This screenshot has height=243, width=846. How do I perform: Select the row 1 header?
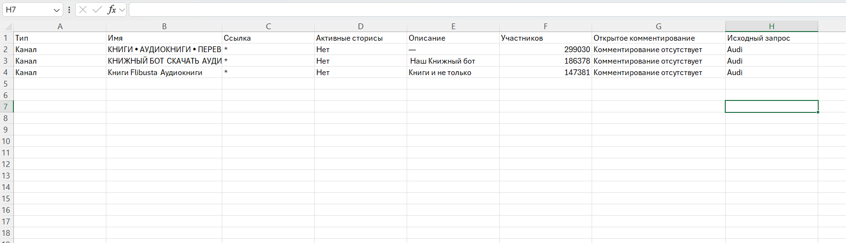6,38
